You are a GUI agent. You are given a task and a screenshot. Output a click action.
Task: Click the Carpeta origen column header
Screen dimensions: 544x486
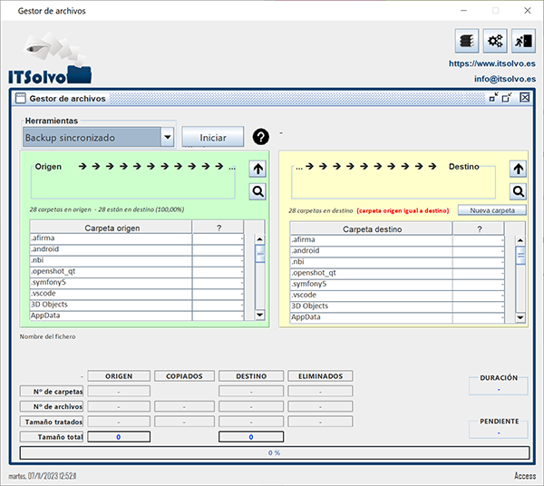click(111, 228)
